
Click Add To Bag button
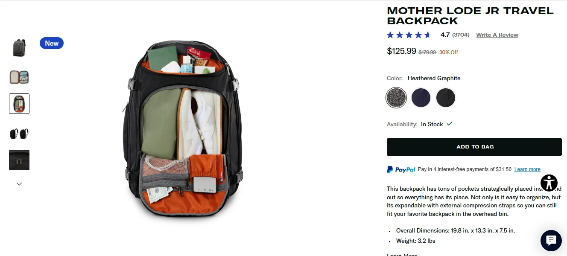474,147
